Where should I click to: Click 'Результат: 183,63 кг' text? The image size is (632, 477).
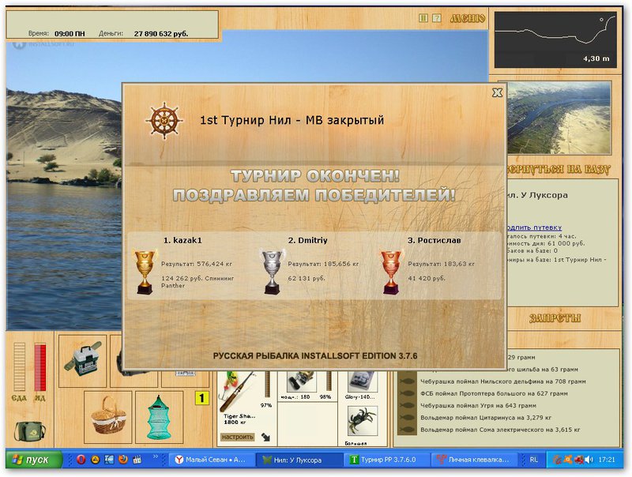(441, 264)
